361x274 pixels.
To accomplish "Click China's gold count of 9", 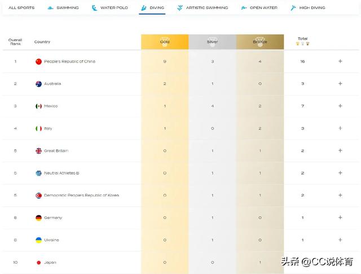I will click(x=165, y=62).
